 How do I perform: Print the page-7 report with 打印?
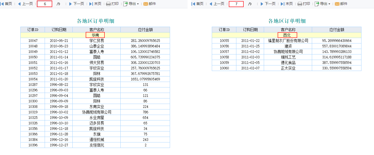point(304,4)
